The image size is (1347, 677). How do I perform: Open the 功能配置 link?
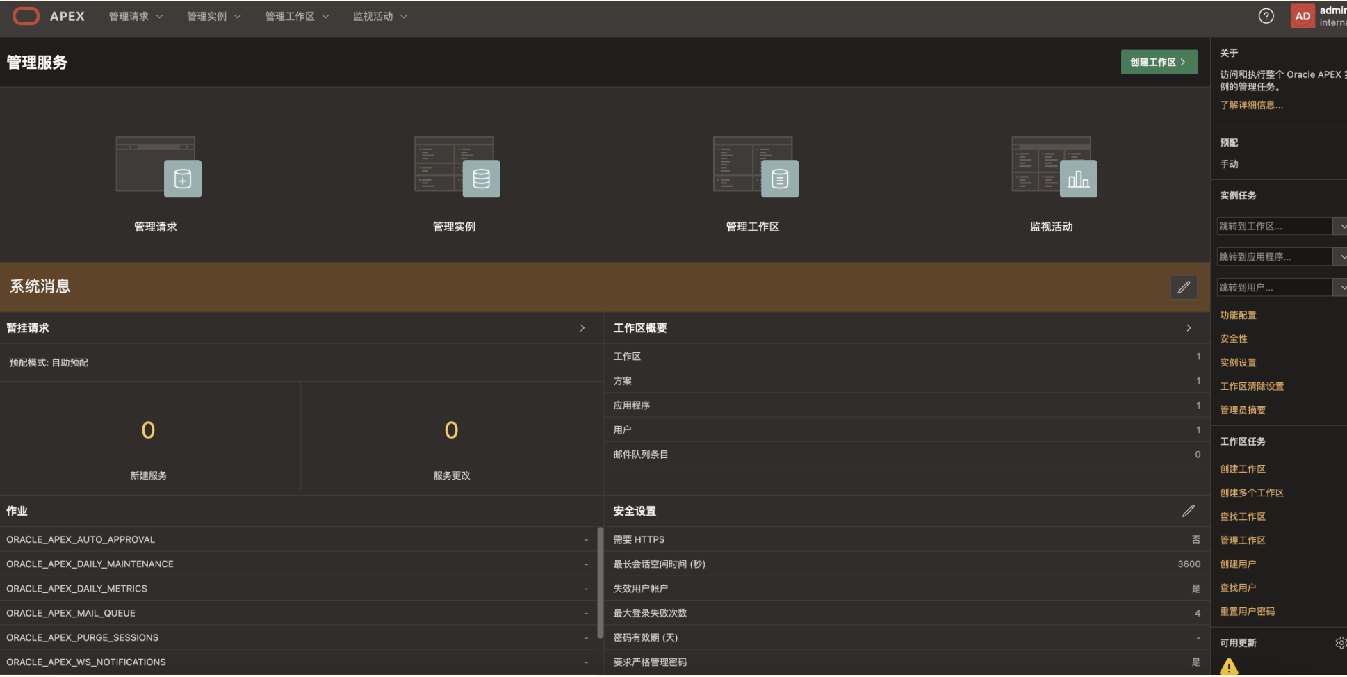(x=1238, y=315)
